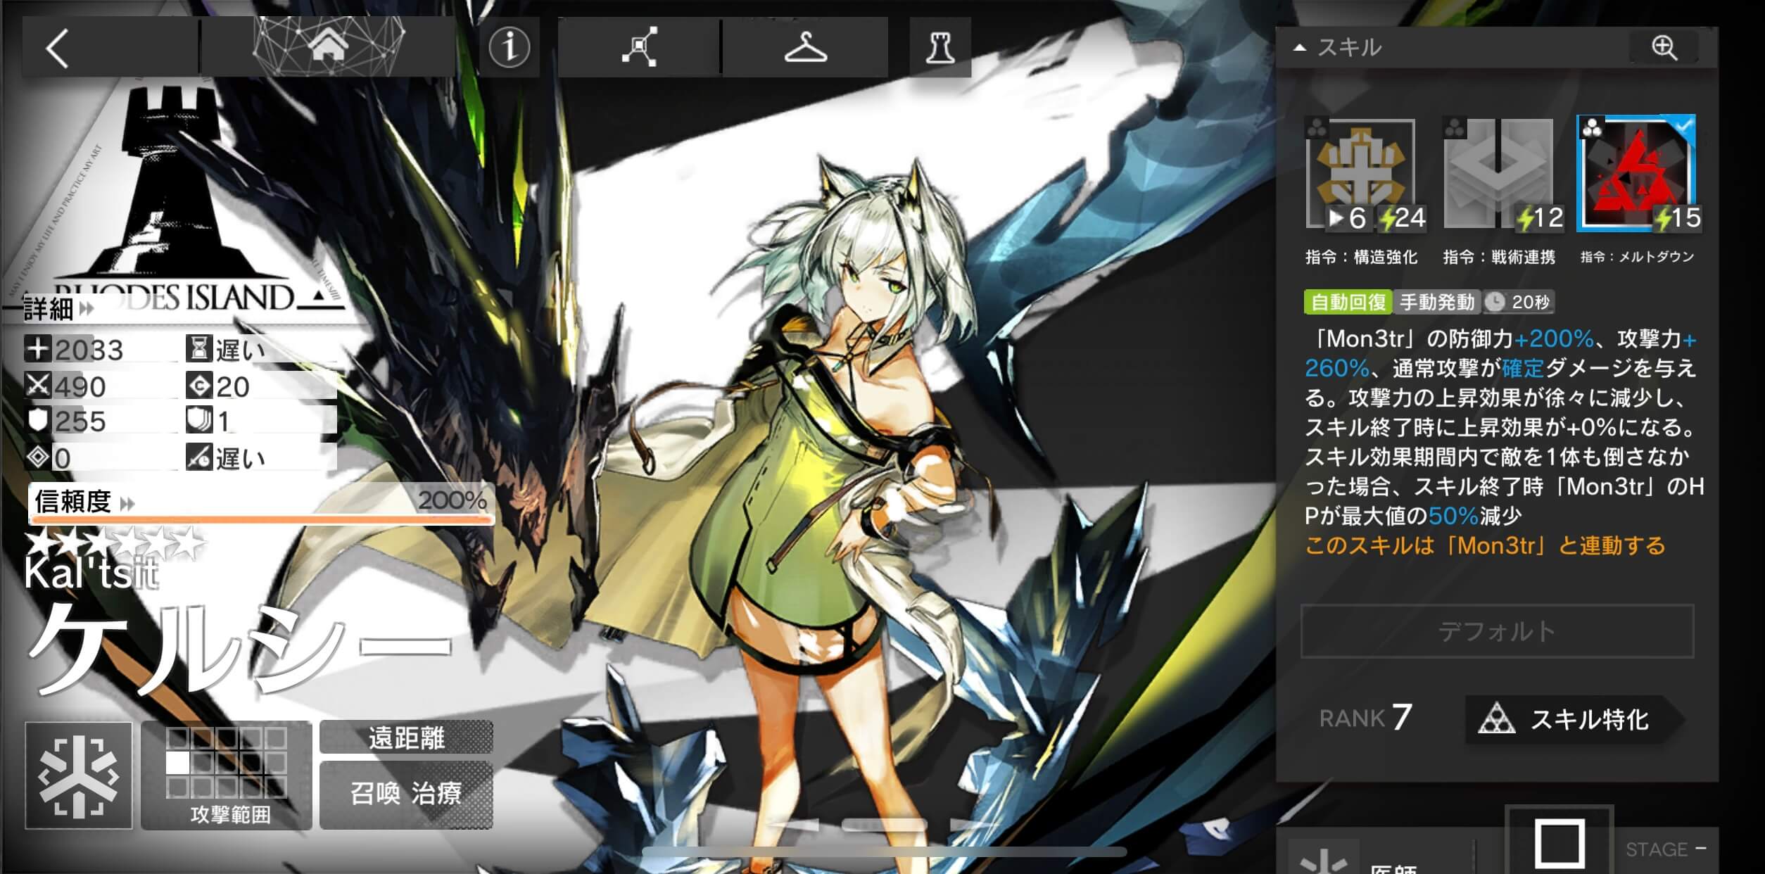Click the 自動回復 SP recovery tag
The image size is (1765, 874).
click(x=1348, y=302)
